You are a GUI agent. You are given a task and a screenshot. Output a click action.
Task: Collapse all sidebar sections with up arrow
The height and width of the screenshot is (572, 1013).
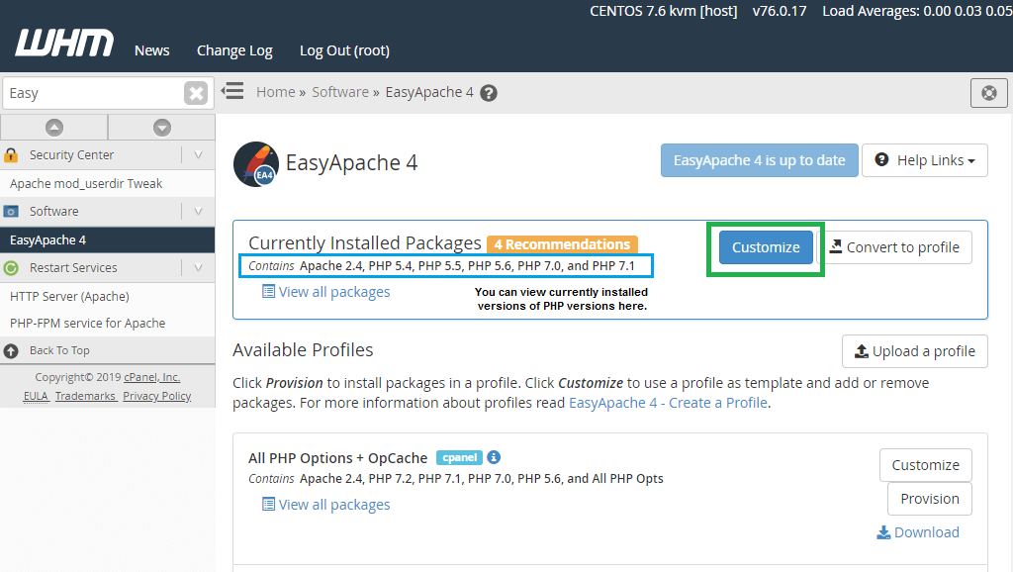point(54,128)
